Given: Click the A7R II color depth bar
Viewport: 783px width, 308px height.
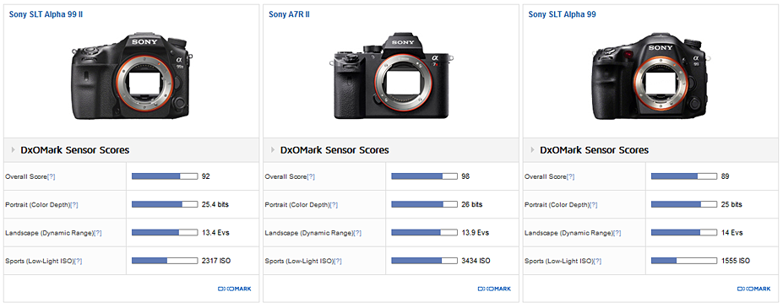Looking at the screenshot, I should click(x=424, y=204).
